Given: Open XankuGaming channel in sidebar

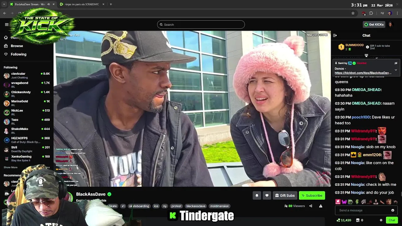Looking at the screenshot, I should (27, 159).
